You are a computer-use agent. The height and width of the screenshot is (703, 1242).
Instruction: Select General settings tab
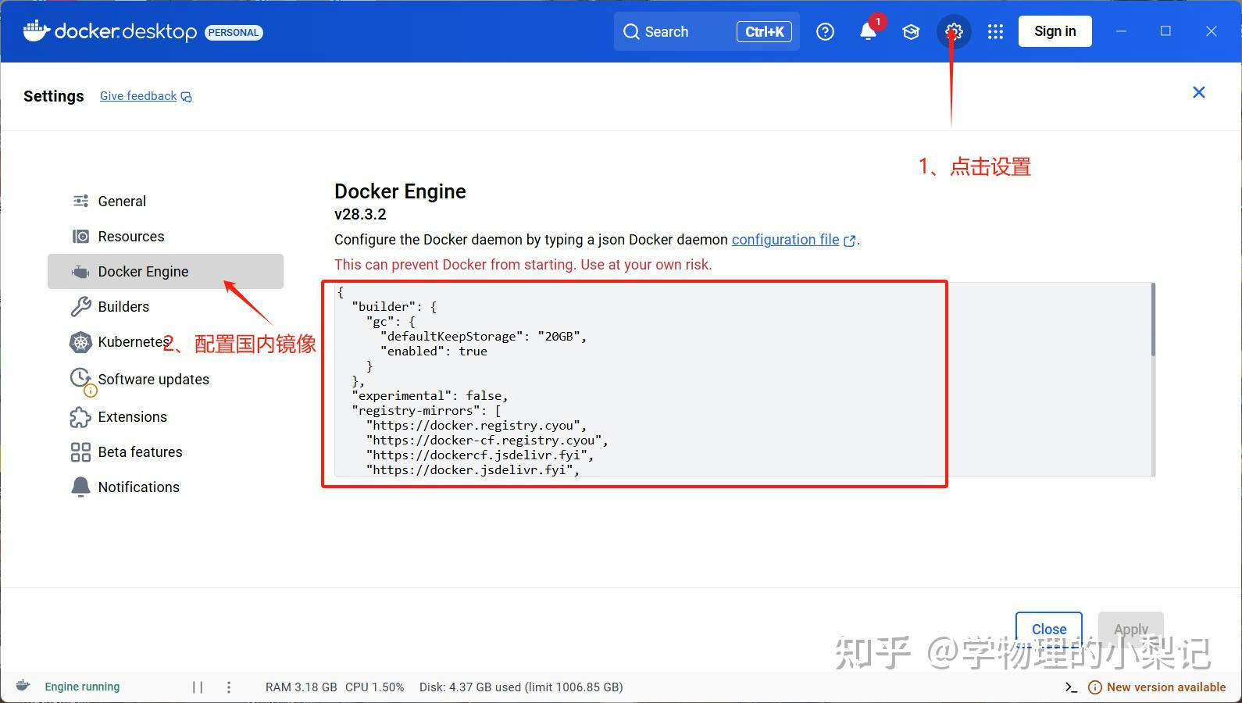[122, 202]
